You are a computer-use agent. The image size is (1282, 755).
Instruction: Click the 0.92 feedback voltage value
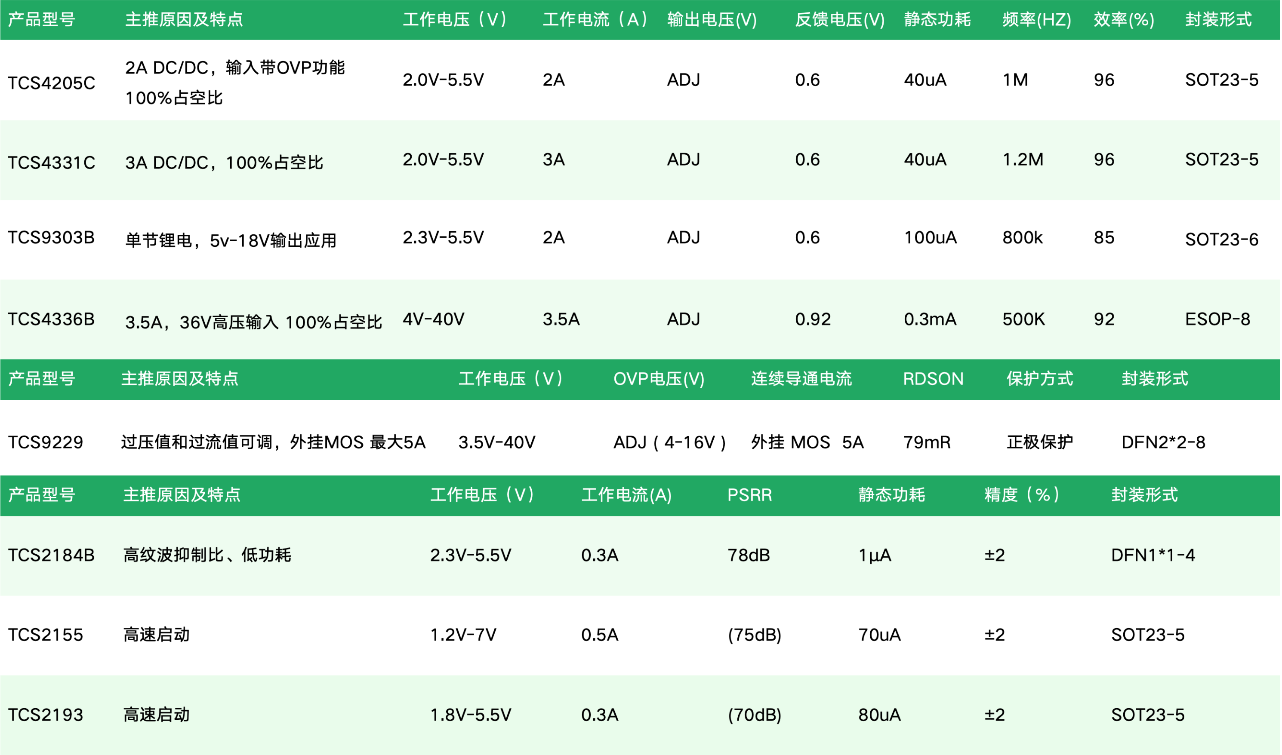812,319
